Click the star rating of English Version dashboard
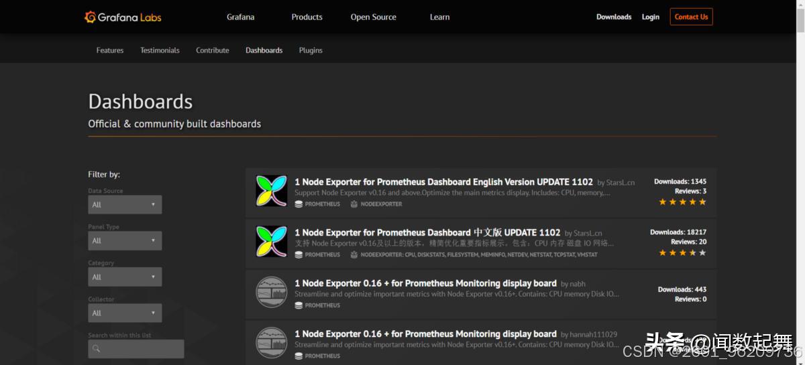Image resolution: width=805 pixels, height=365 pixels. coord(682,202)
